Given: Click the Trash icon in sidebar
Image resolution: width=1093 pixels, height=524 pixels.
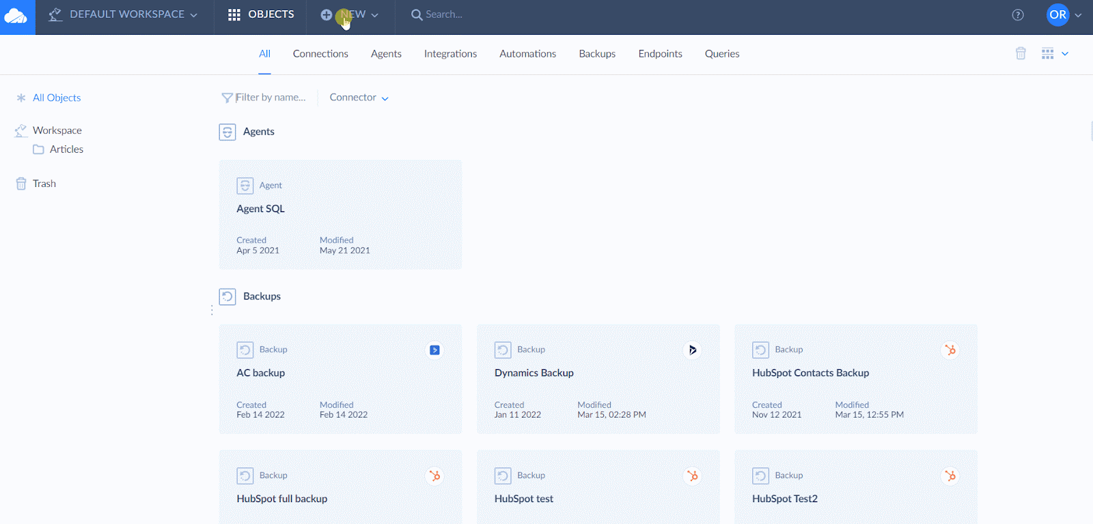Looking at the screenshot, I should click(x=21, y=184).
